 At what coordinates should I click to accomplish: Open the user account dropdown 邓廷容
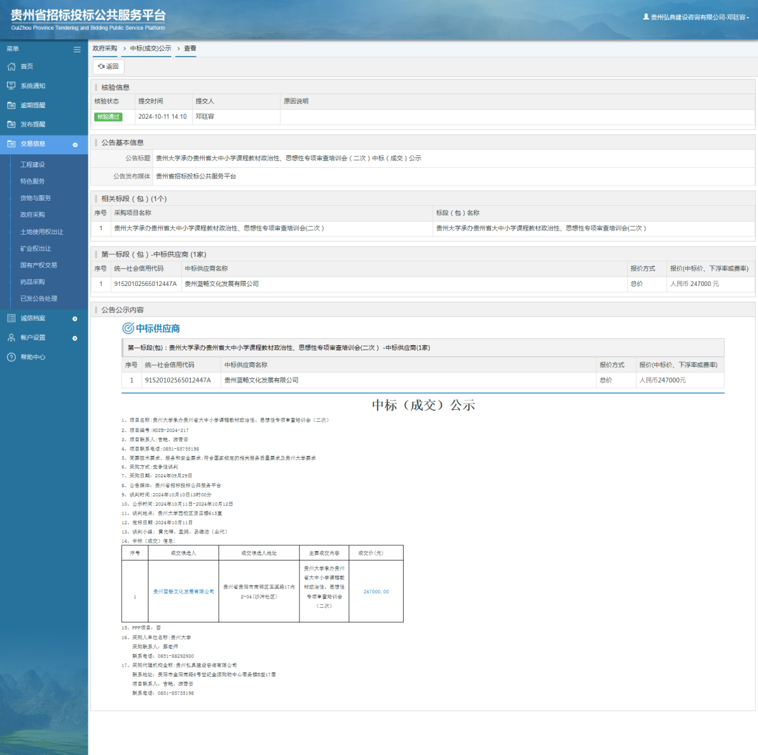(x=700, y=18)
